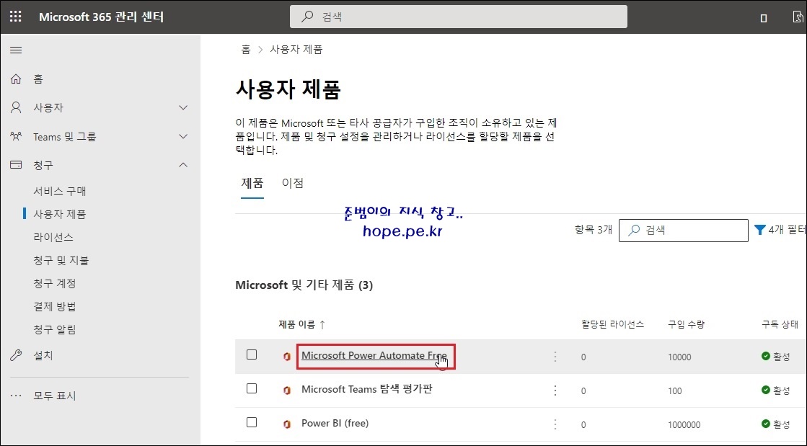807x446 pixels.
Task: Click the green active status icon for Microsoft Teams row
Action: (766, 390)
